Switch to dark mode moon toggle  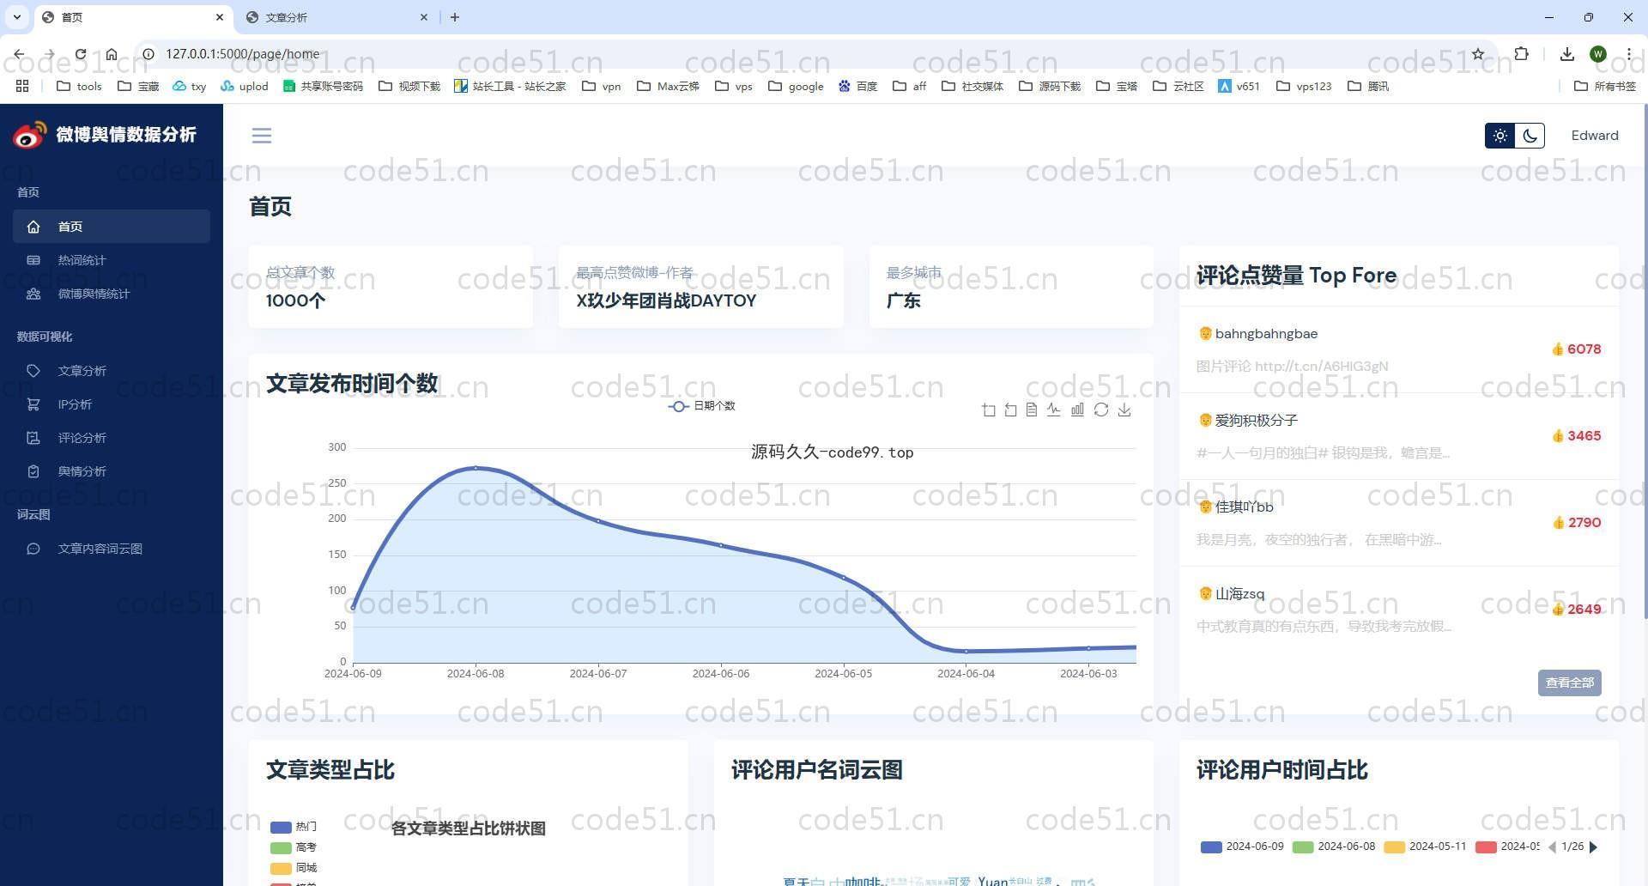tap(1530, 136)
